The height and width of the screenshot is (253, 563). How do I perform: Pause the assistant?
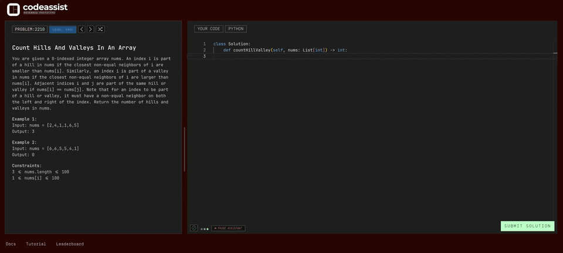coord(228,228)
